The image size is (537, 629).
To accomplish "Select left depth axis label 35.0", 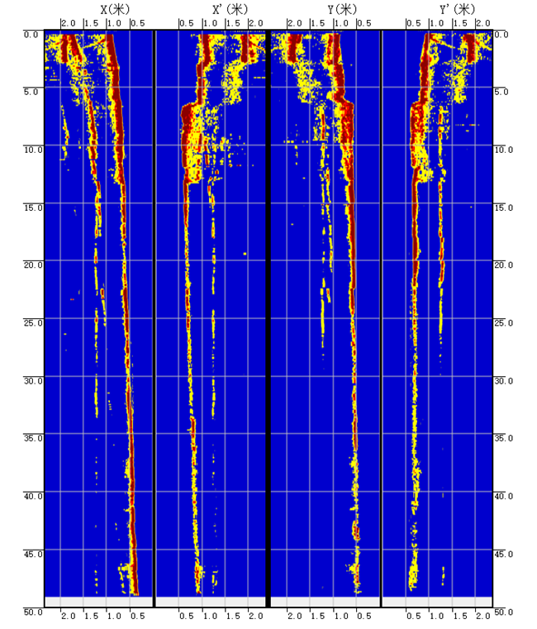I will 33,438.
